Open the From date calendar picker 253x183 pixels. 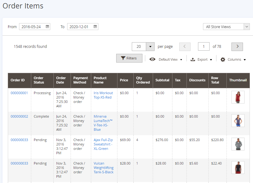(47, 27)
